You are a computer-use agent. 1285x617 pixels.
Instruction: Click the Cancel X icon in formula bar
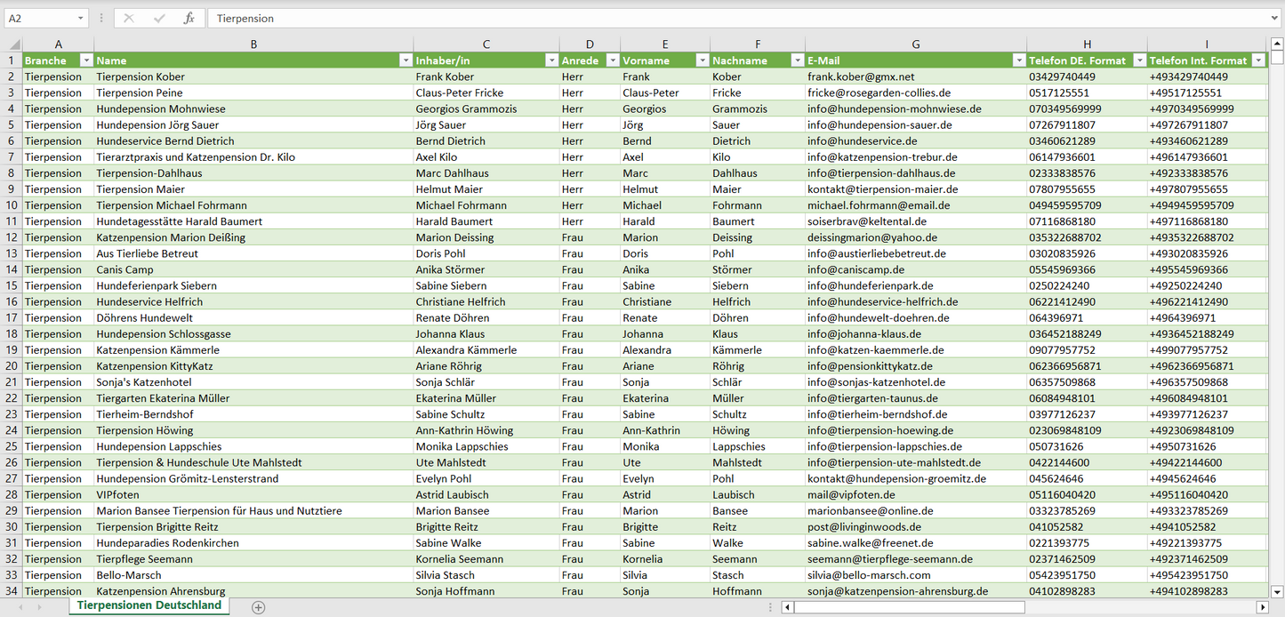tap(129, 18)
